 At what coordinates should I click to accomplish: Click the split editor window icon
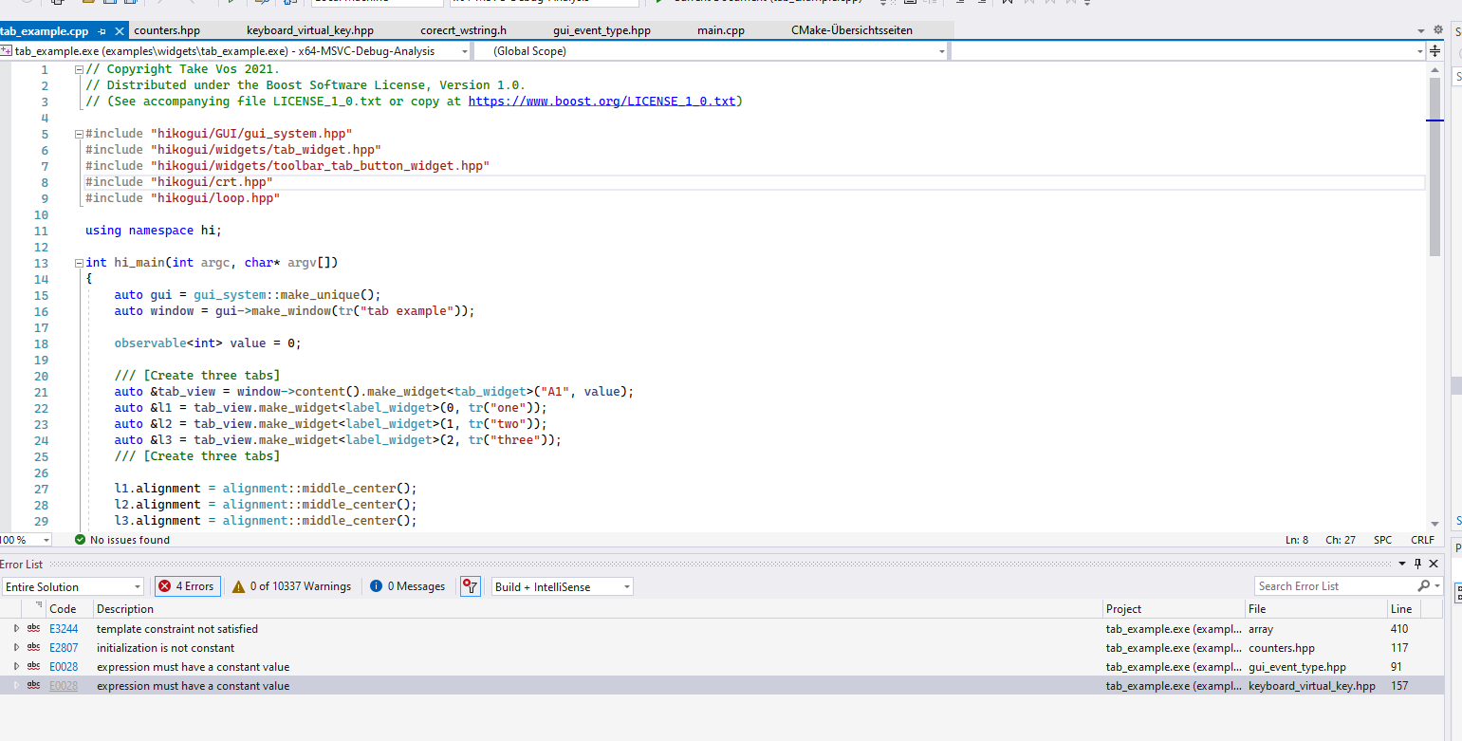point(1434,51)
